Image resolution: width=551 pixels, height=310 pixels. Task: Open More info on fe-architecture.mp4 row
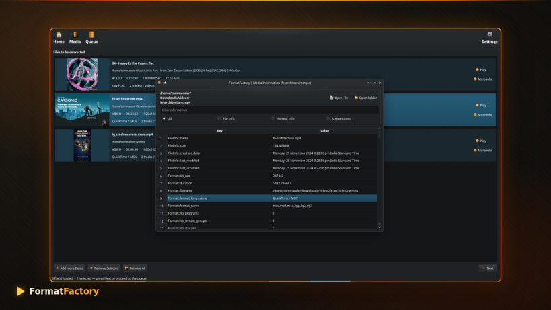coord(482,114)
